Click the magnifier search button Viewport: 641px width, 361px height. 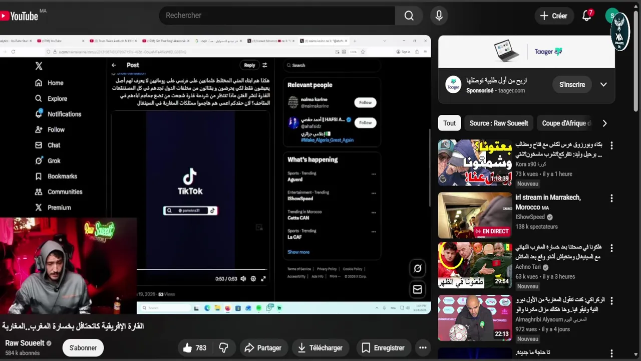point(409,16)
